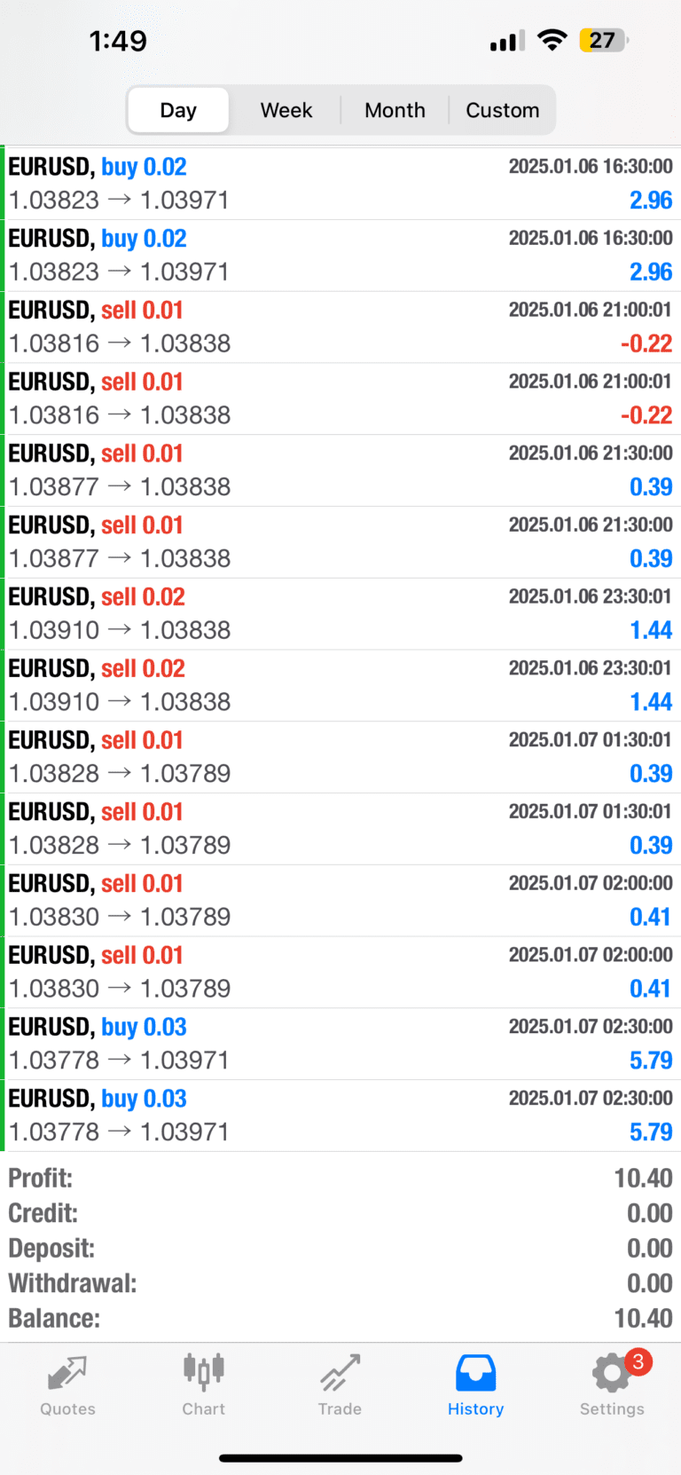The image size is (681, 1475).
Task: Tap the Balance total row
Action: 340,1319
